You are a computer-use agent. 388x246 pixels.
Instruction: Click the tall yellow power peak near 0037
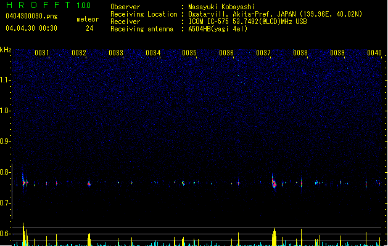tap(274, 237)
